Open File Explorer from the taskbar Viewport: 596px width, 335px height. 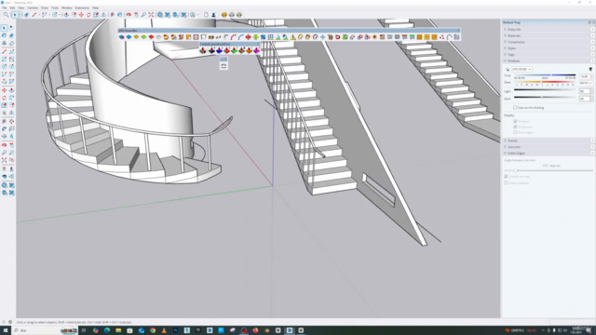point(118,330)
